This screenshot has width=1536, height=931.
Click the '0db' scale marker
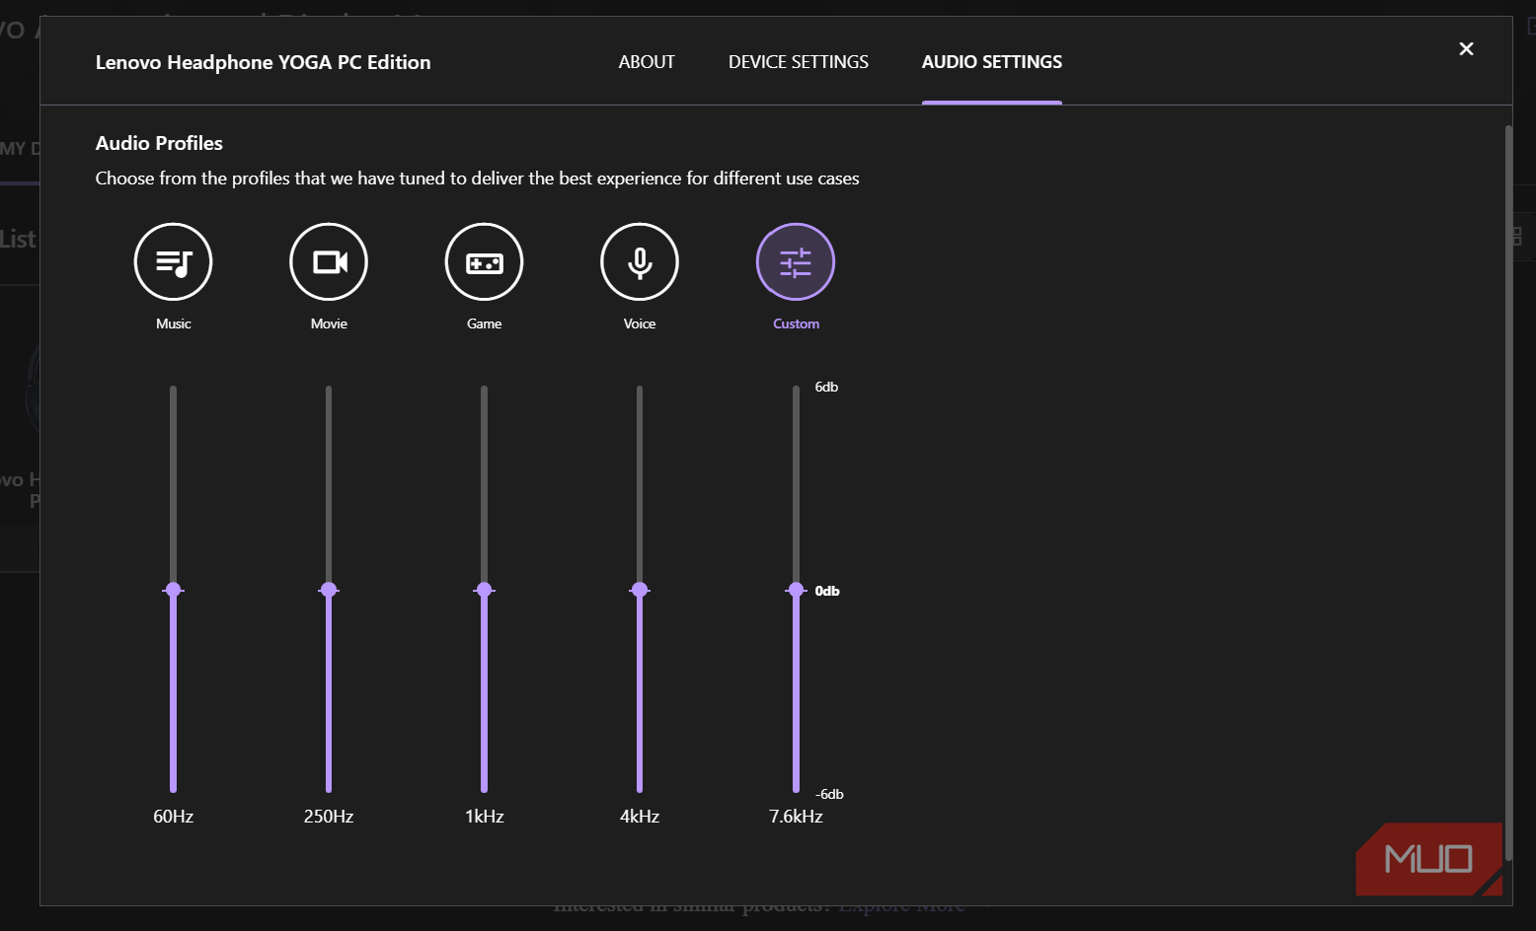(827, 591)
